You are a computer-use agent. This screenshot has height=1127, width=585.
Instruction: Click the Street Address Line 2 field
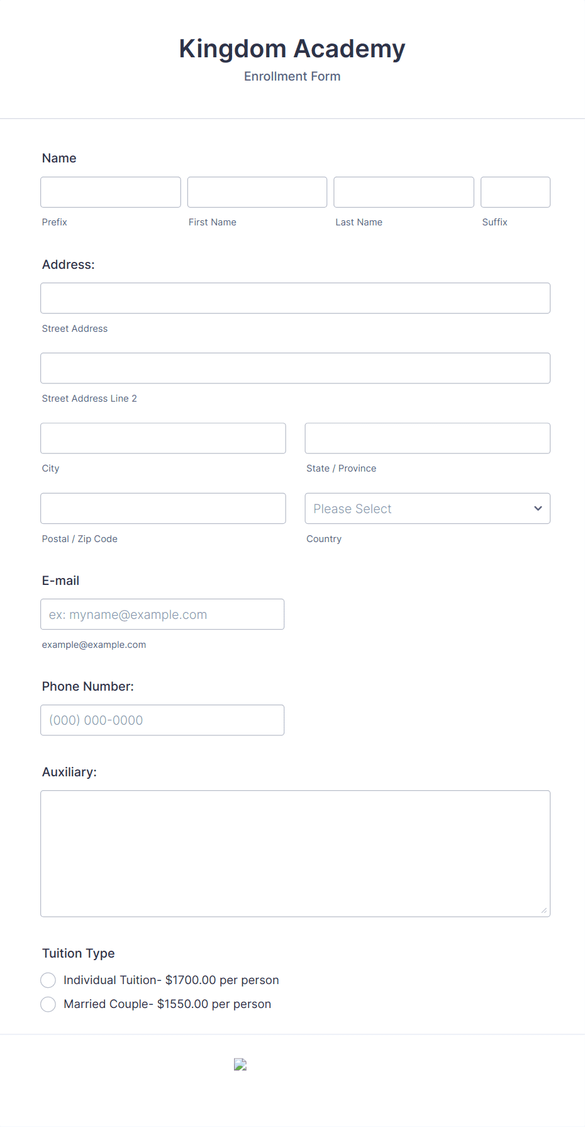[295, 368]
